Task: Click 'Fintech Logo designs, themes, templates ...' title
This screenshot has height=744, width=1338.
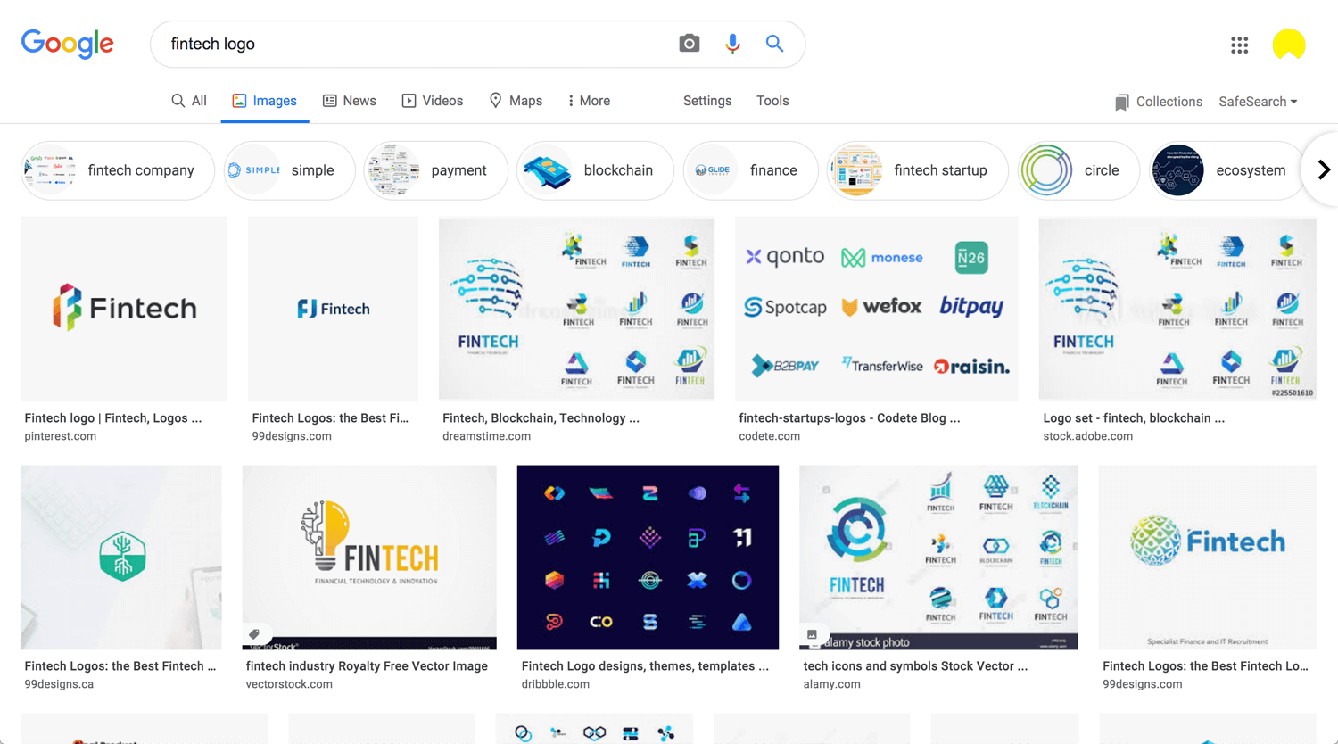Action: [x=645, y=665]
